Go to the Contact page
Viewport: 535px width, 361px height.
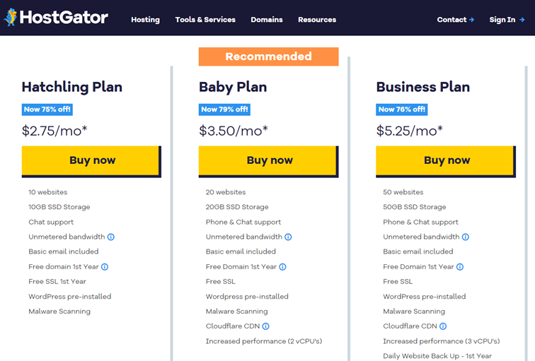pyautogui.click(x=456, y=20)
